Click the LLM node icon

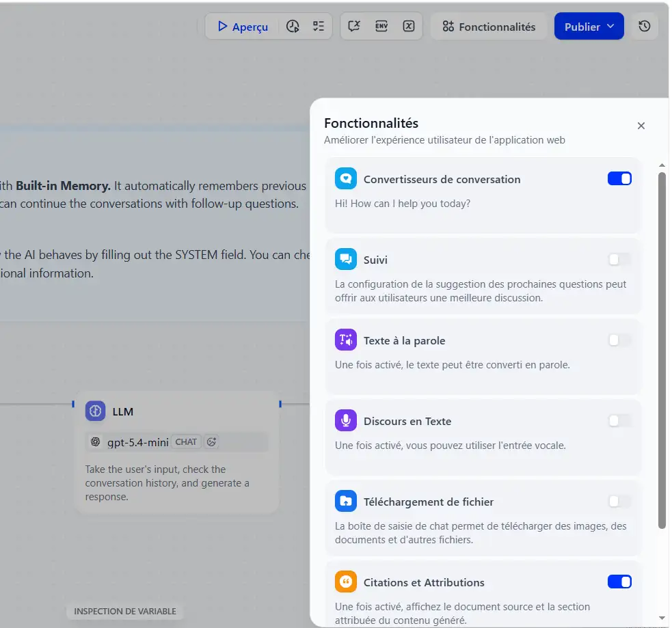coord(95,411)
